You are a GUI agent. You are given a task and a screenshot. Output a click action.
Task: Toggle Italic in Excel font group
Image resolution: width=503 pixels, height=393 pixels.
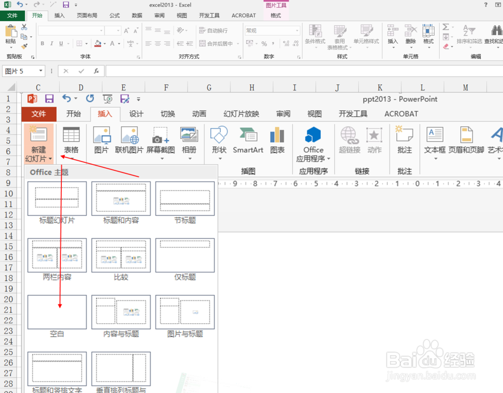click(52, 44)
